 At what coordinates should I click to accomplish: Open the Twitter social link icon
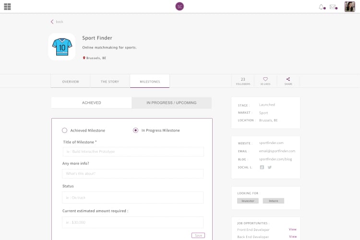coord(270,167)
